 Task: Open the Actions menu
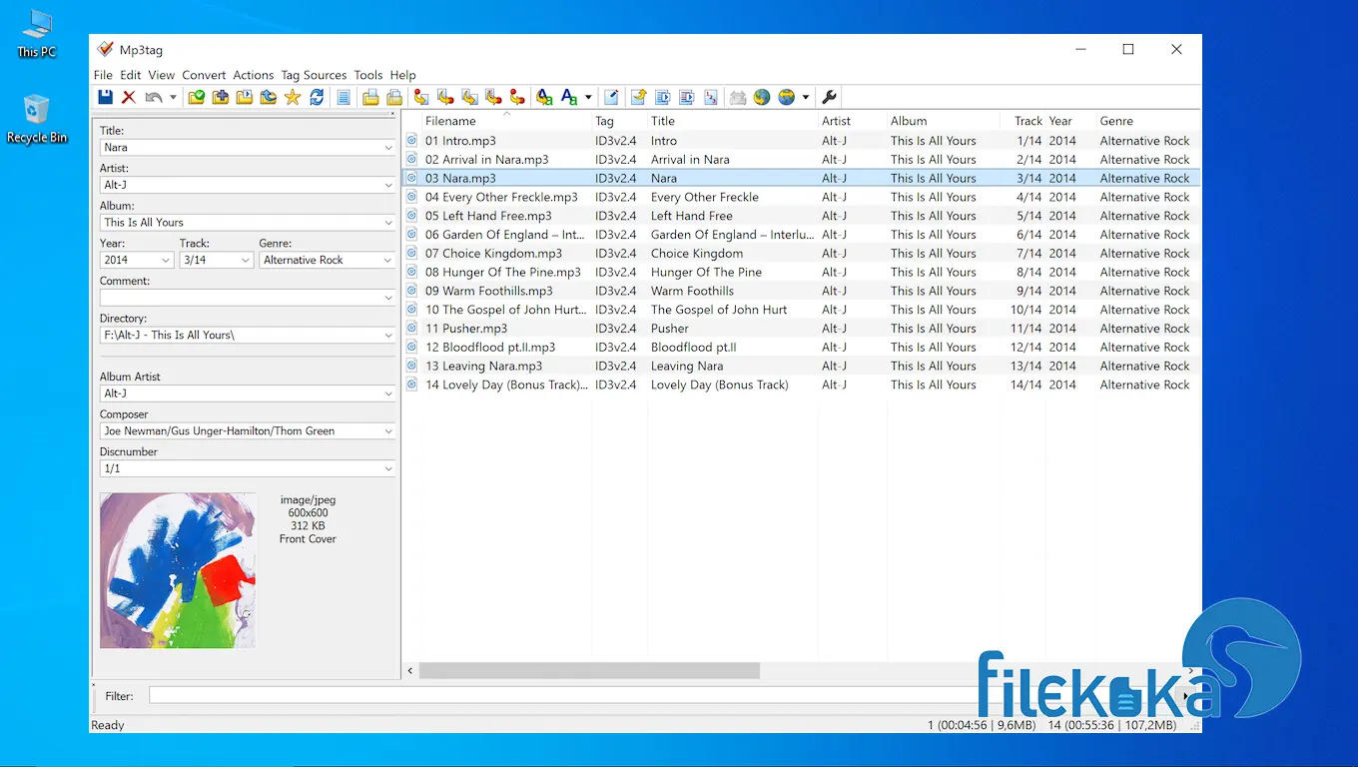coord(254,75)
